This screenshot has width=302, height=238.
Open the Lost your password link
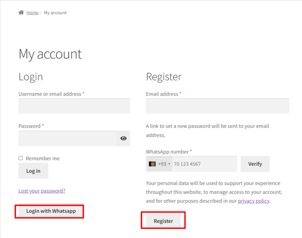(x=42, y=191)
